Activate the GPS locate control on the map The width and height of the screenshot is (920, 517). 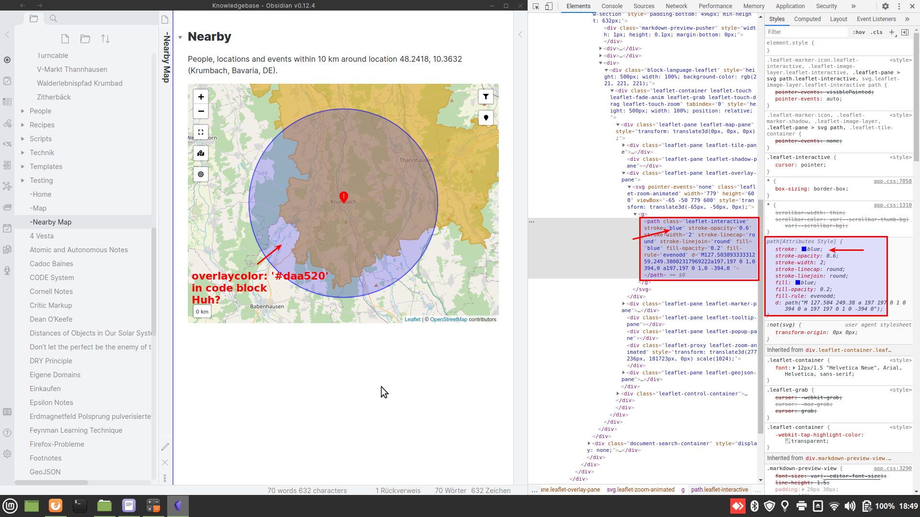pos(201,174)
